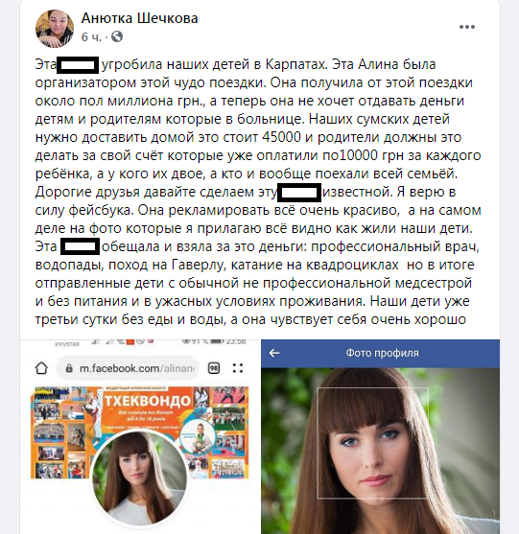Open the four-dots browser menu icon
Image resolution: width=519 pixels, height=534 pixels.
(238, 368)
